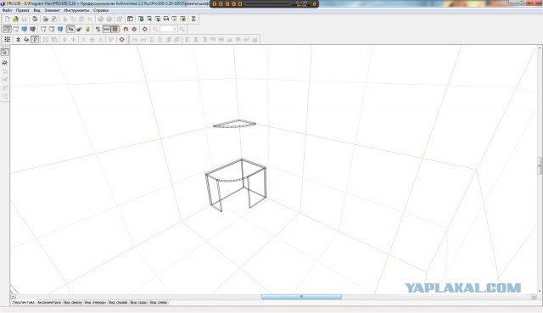Open the Файл menu

coord(7,10)
